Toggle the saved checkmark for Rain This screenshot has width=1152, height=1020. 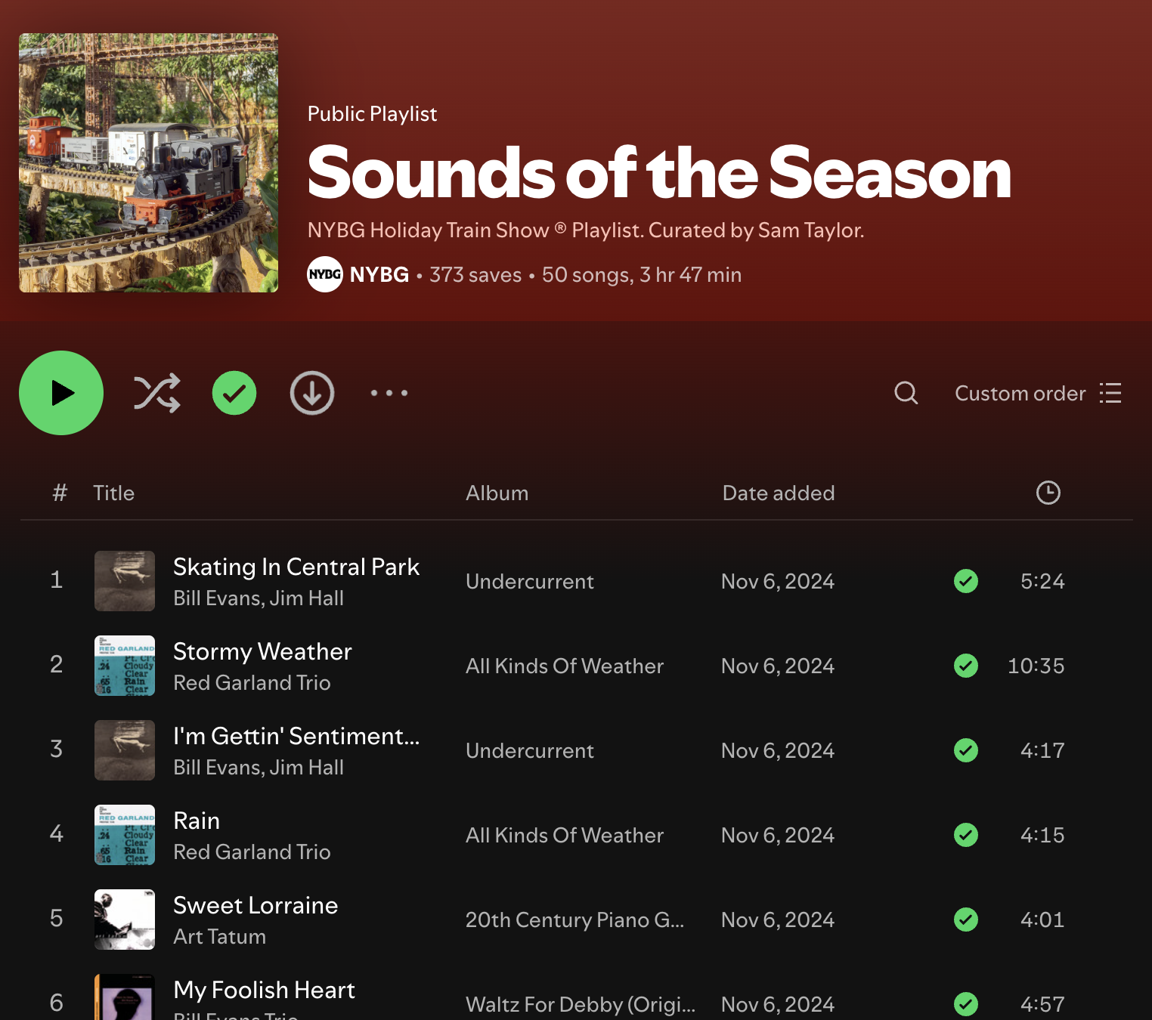(966, 835)
